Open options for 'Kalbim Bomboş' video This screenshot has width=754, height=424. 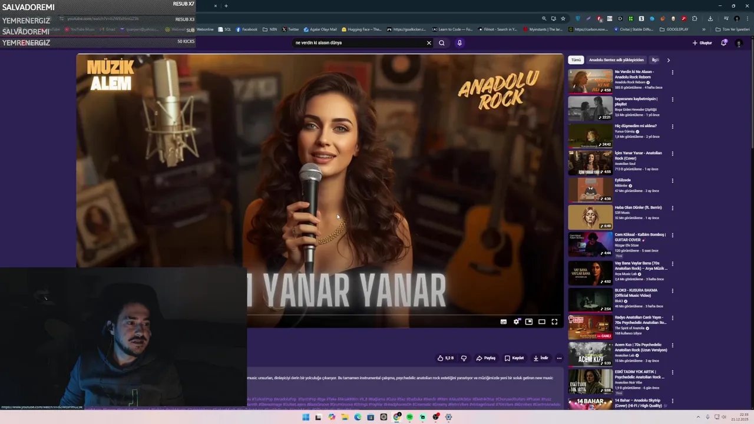672,235
